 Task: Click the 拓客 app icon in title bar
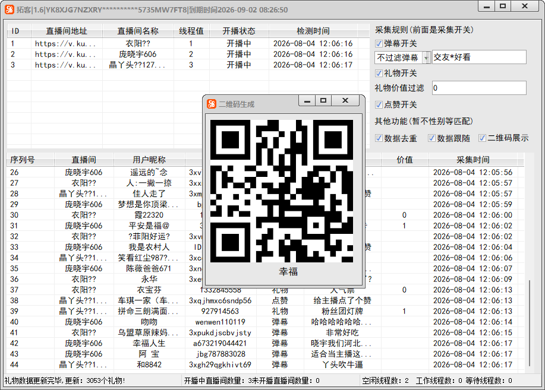pyautogui.click(x=10, y=9)
